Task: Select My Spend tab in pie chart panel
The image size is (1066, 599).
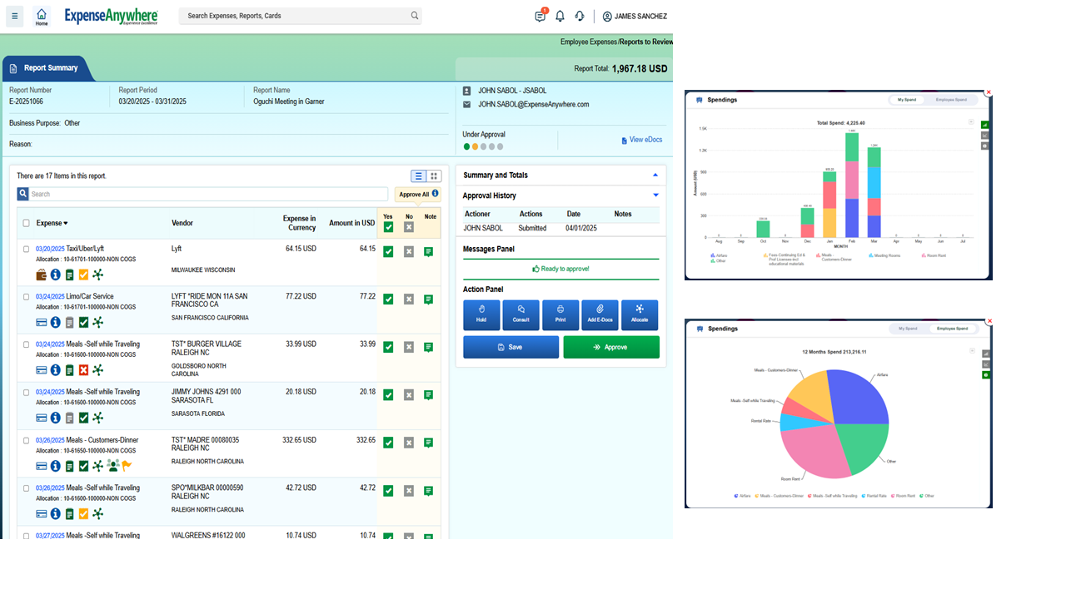Action: (907, 329)
